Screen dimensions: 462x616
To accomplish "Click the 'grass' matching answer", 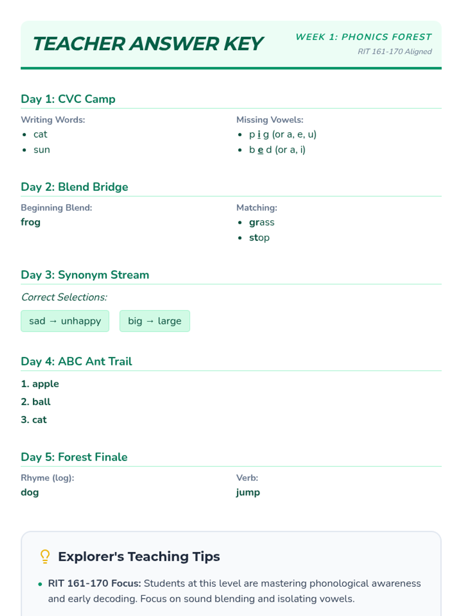I will pos(262,223).
